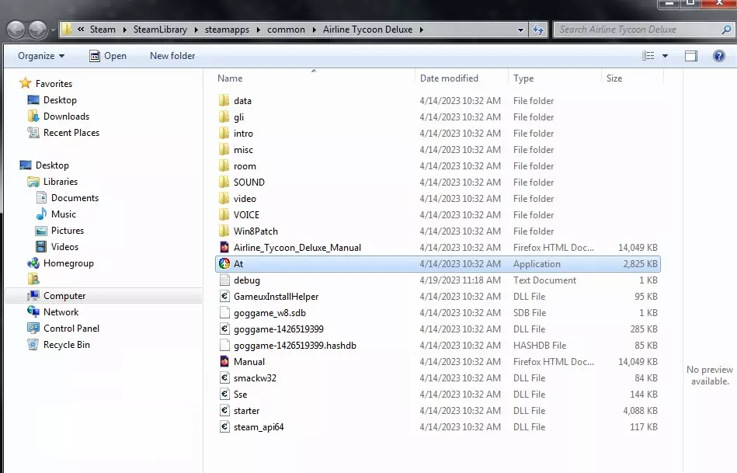Change view with the views icon
737x473 pixels.
point(648,56)
